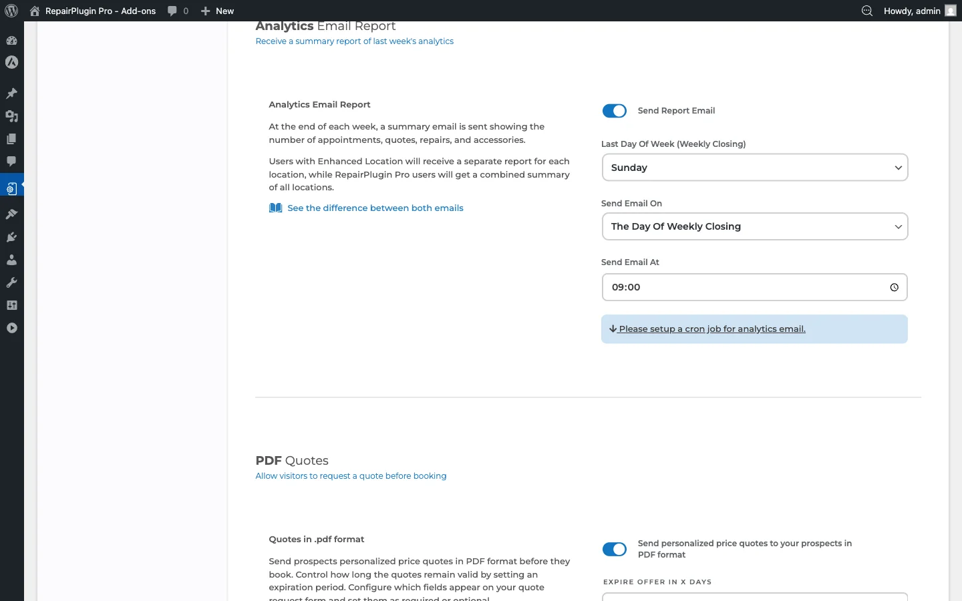
Task: Open the Comments speech bubble icon
Action: [11, 162]
